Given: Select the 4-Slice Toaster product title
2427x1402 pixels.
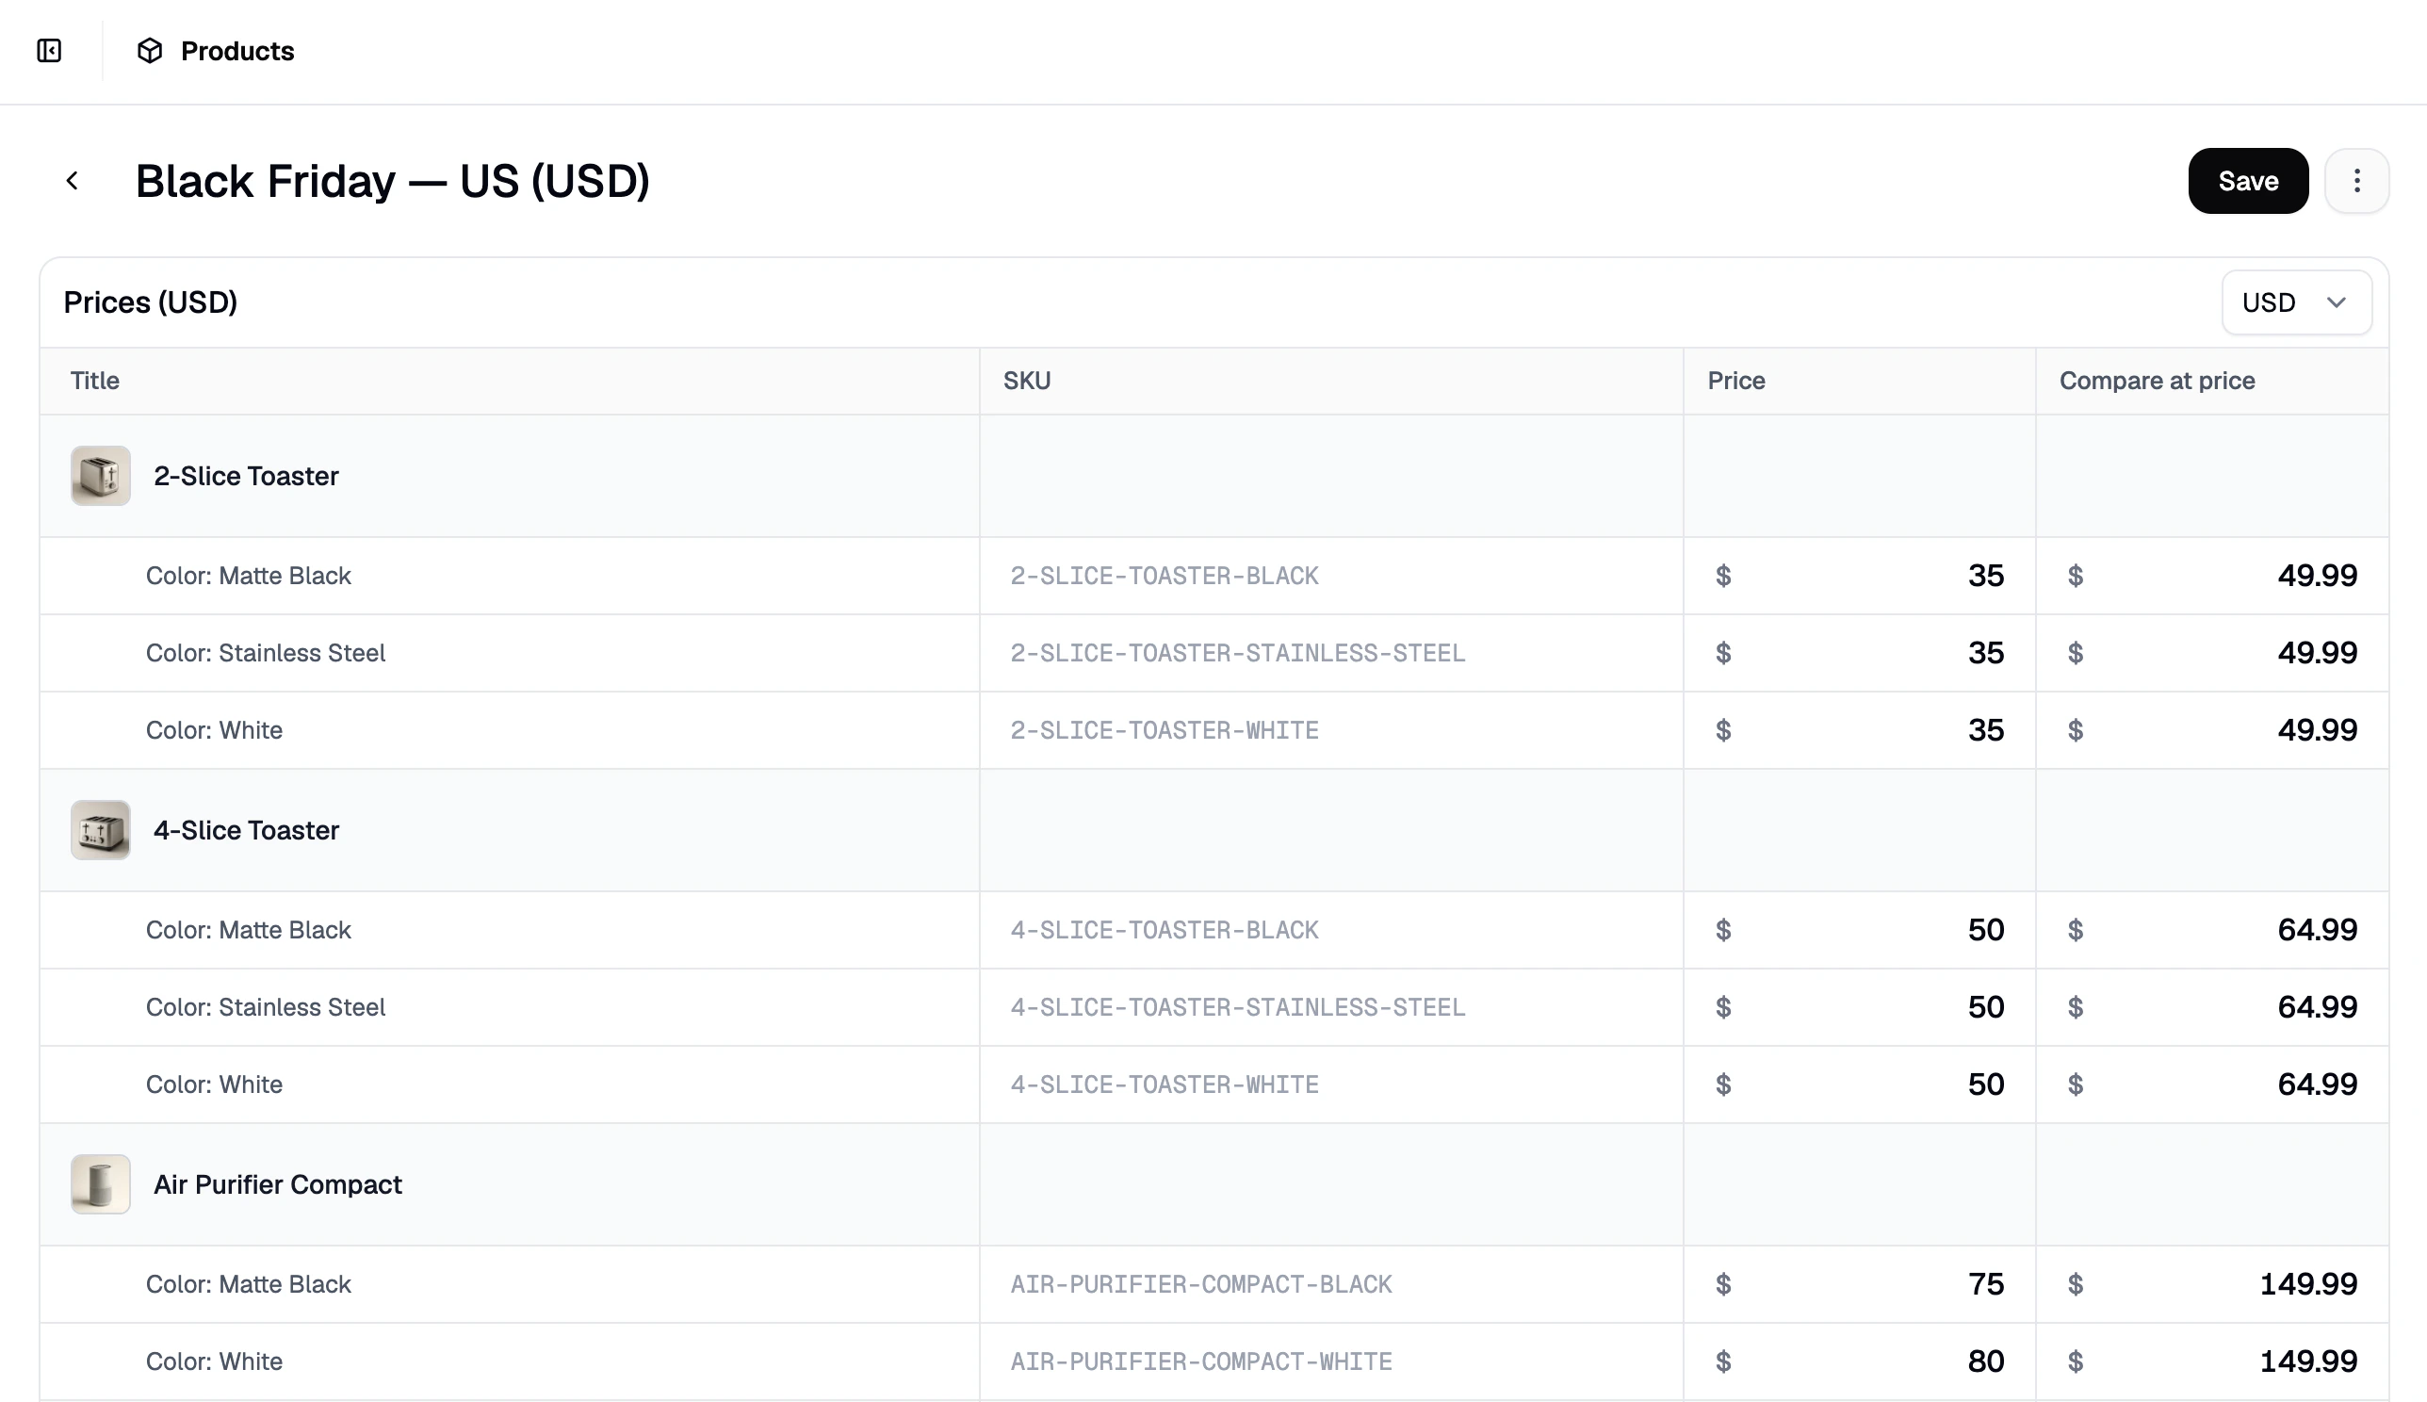Looking at the screenshot, I should point(247,830).
